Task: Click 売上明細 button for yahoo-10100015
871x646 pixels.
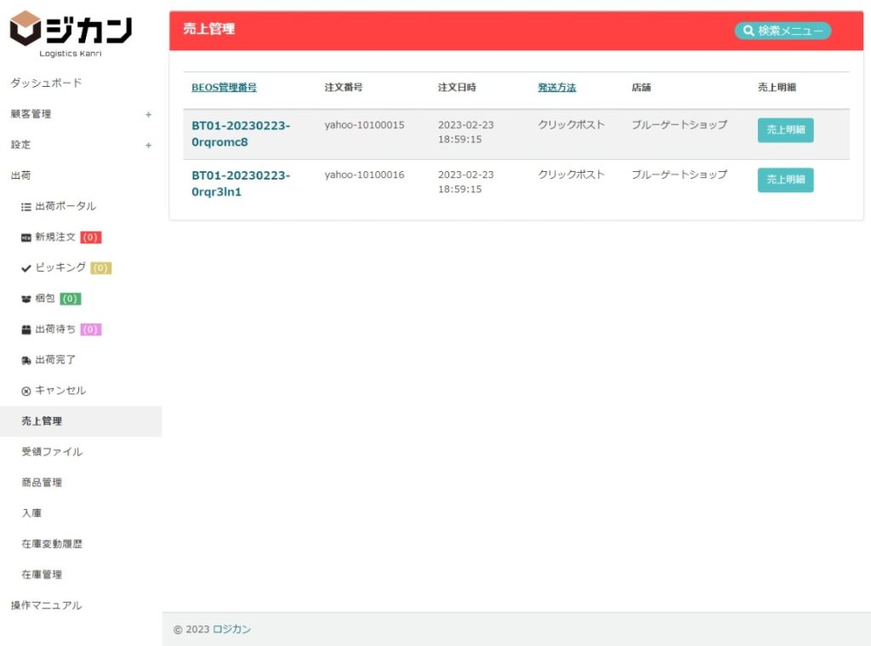Action: point(785,130)
